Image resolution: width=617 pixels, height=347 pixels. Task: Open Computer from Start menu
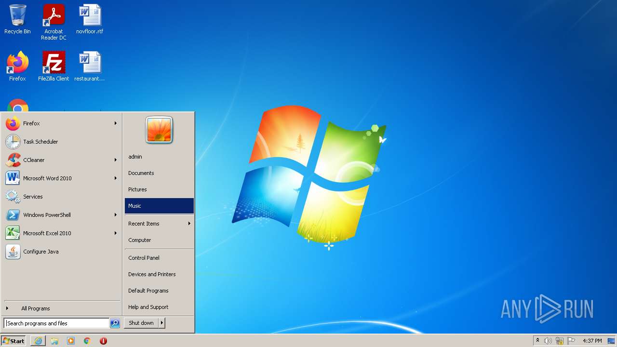point(159,240)
